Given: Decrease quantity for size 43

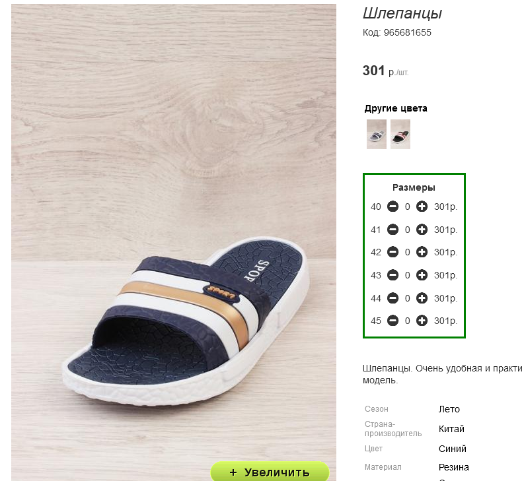Looking at the screenshot, I should pyautogui.click(x=393, y=275).
